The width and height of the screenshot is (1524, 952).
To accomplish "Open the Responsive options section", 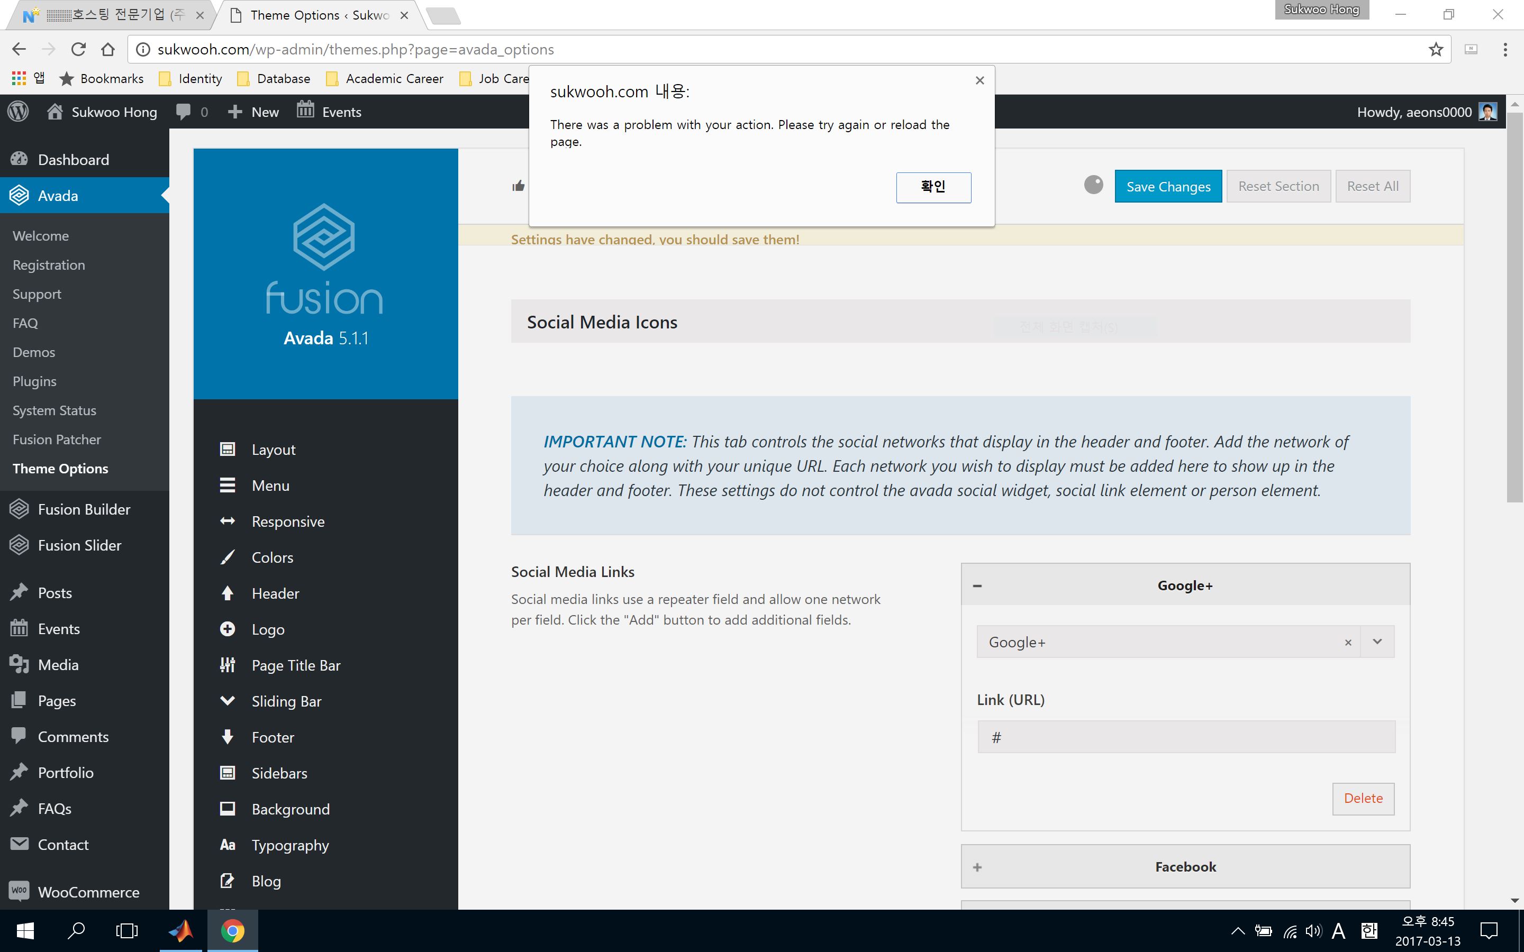I will (x=325, y=521).
